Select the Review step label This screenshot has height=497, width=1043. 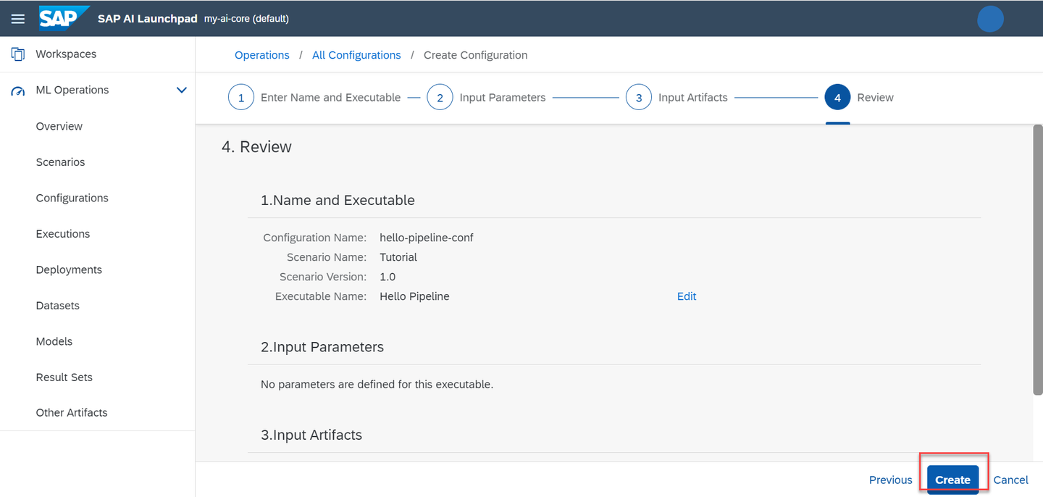pos(875,98)
